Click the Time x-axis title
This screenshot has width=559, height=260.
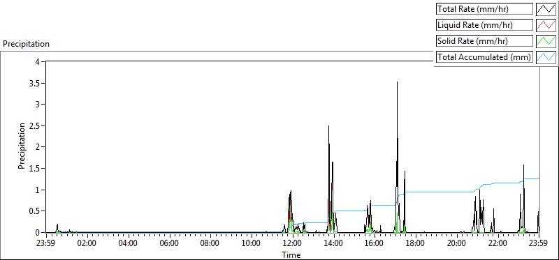[x=291, y=254]
